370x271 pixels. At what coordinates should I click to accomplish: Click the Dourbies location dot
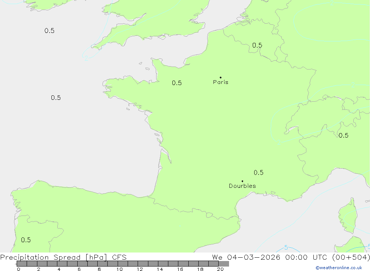[x=242, y=181]
